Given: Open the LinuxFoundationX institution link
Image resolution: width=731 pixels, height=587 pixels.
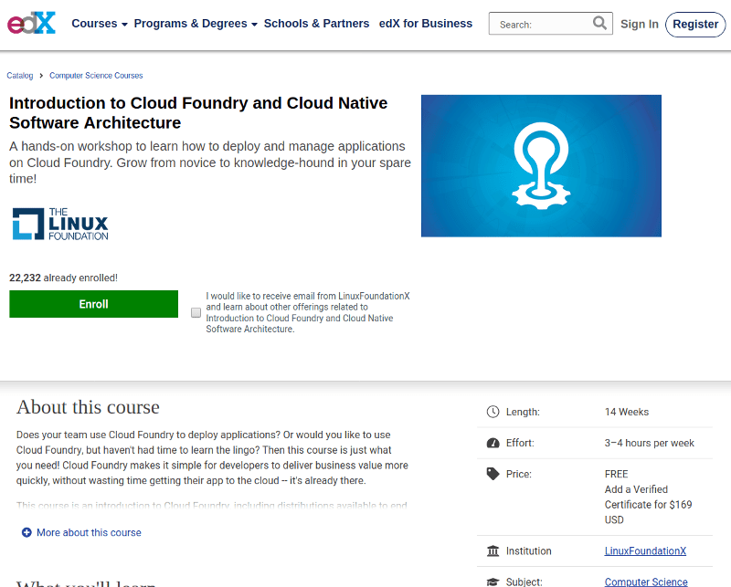Looking at the screenshot, I should 645,551.
